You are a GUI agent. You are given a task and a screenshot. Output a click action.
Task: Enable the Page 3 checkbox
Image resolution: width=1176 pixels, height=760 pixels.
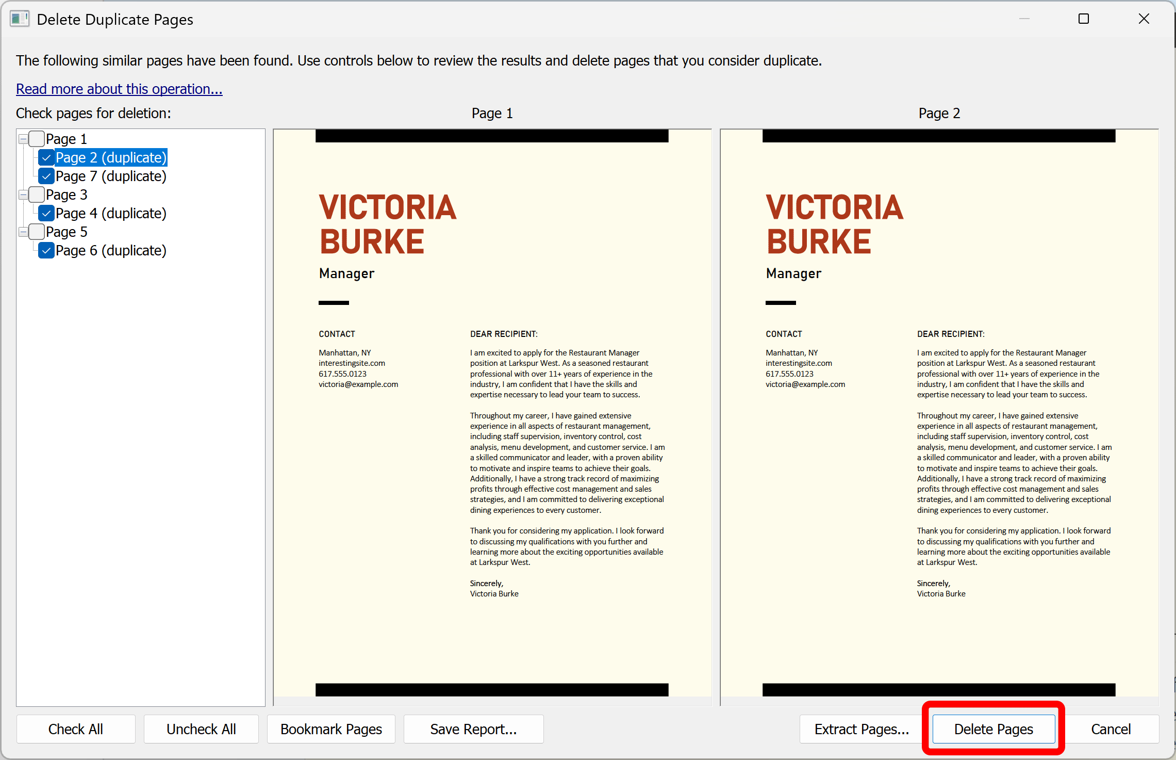pos(36,195)
